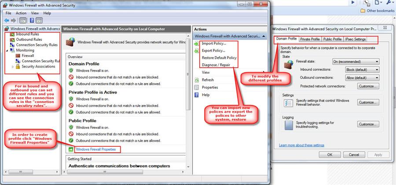Click the tree pane horizontal scrollbar

pyautogui.click(x=21, y=172)
